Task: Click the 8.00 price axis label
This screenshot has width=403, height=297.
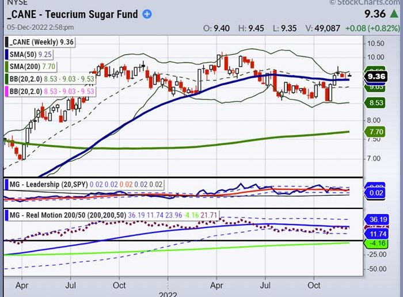Action: click(374, 120)
